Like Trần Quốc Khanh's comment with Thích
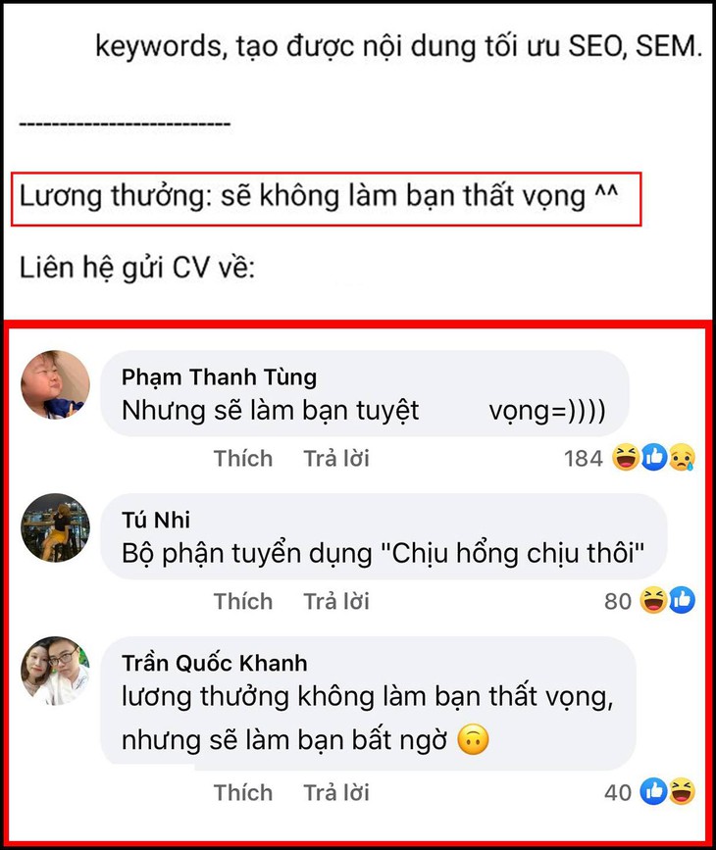This screenshot has height=850, width=716. pos(243,793)
